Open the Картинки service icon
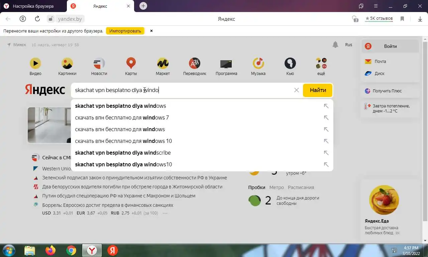Screen dimensions: 428x257 click(x=67, y=63)
